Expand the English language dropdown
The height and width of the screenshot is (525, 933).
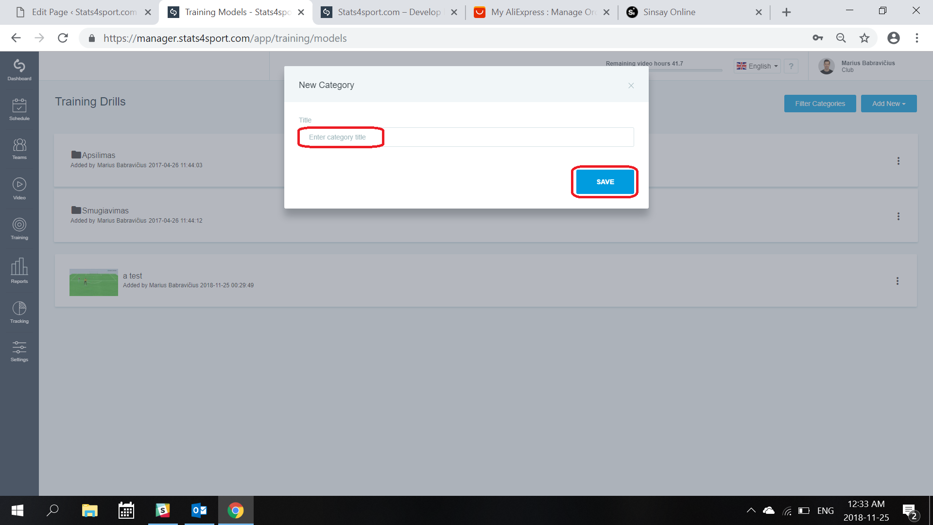(x=757, y=66)
